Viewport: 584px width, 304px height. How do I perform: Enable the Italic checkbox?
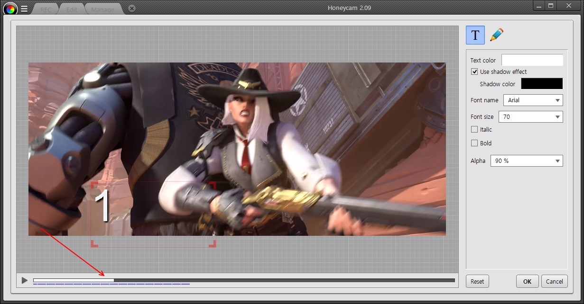coord(474,129)
